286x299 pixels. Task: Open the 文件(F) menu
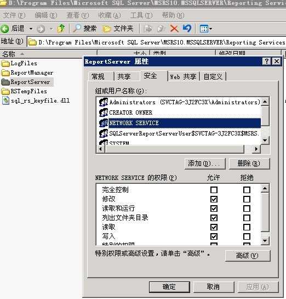click(14, 15)
